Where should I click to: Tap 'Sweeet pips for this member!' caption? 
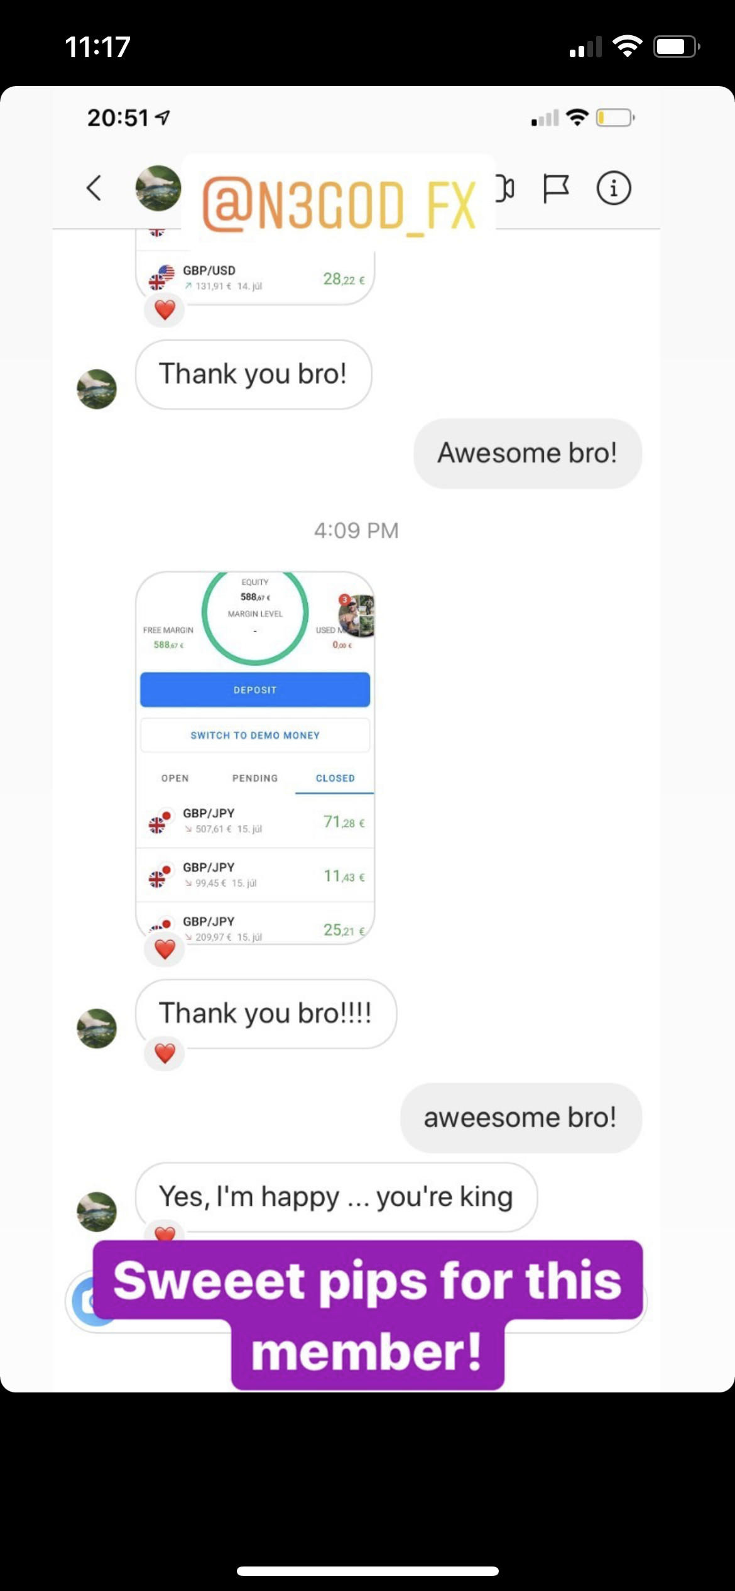click(367, 1315)
